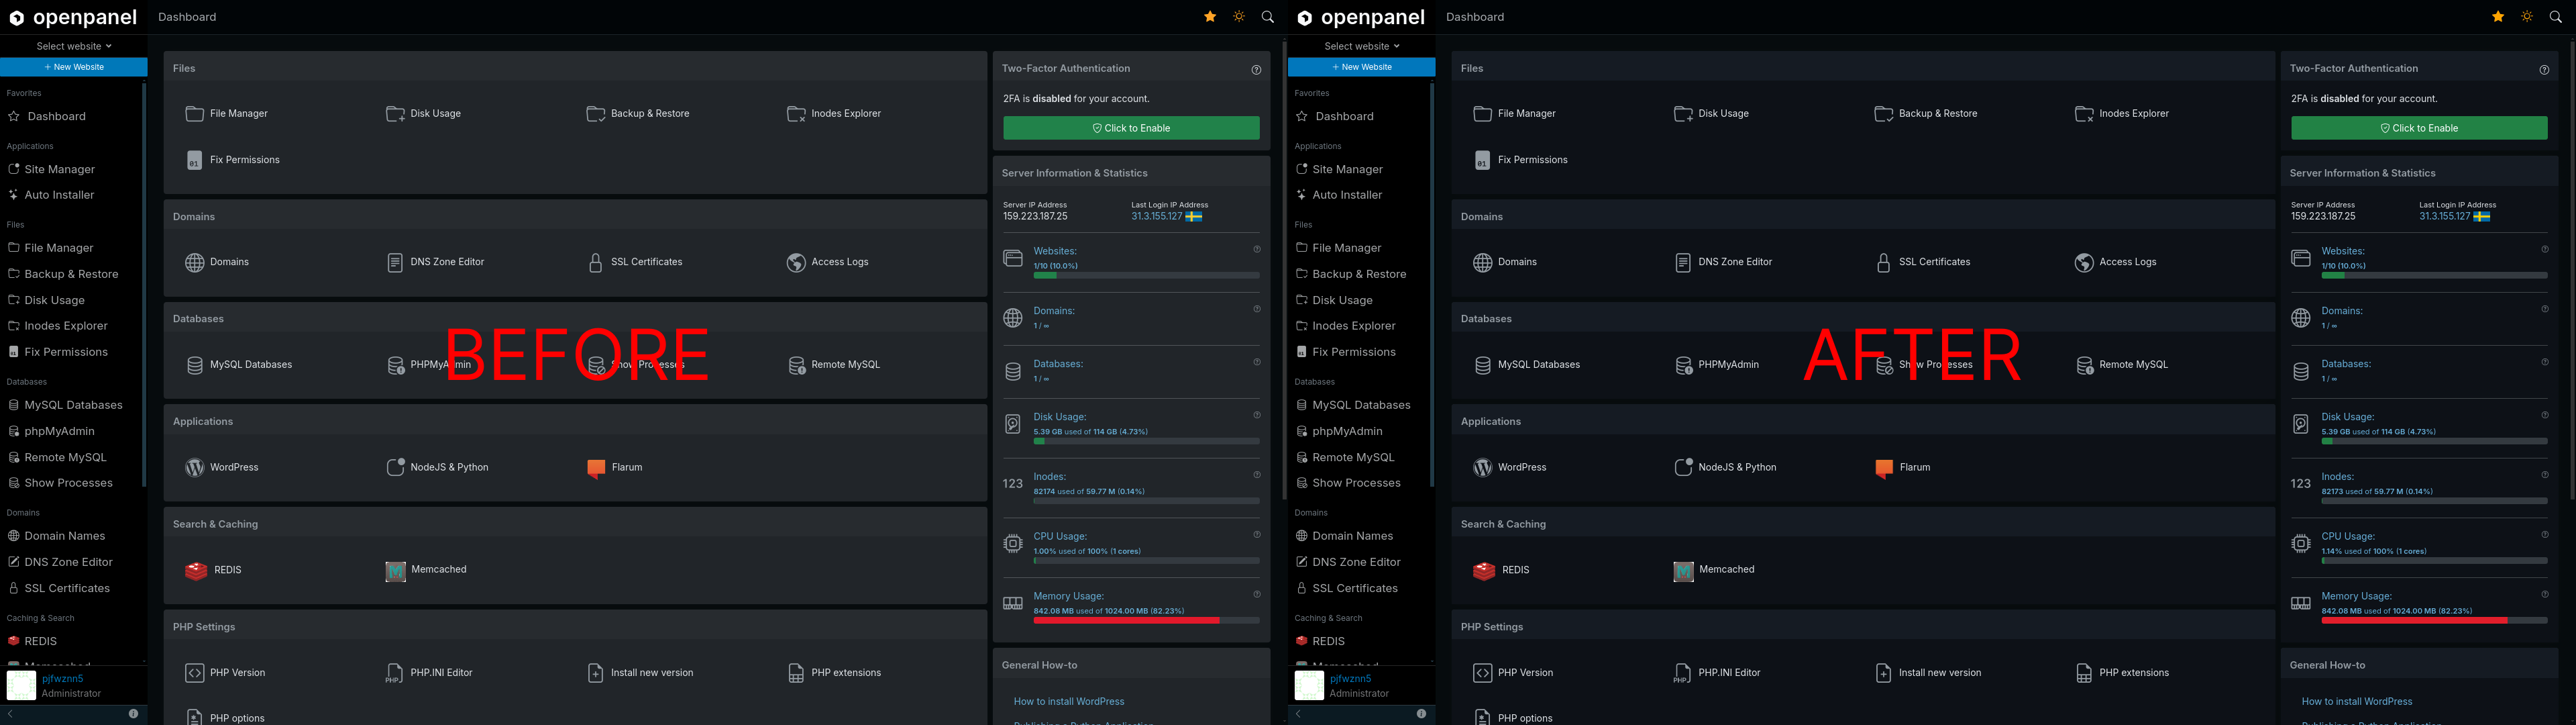Image resolution: width=2576 pixels, height=725 pixels.
Task: Open Domains globe tile in AFTER dashboard
Action: click(1504, 262)
